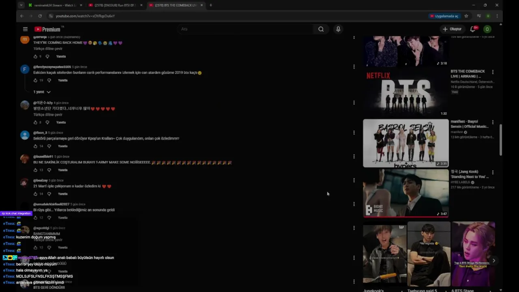This screenshot has height=292, width=519.
Task: Open the green account avatar menu
Action: coord(487,29)
